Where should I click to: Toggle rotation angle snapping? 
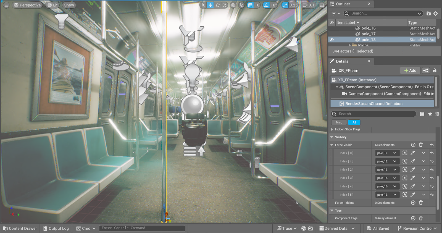coord(266,5)
